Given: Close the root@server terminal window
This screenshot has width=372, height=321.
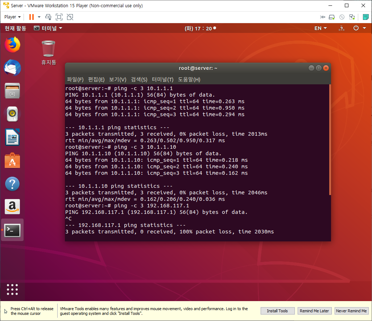Looking at the screenshot, I should 326,68.
